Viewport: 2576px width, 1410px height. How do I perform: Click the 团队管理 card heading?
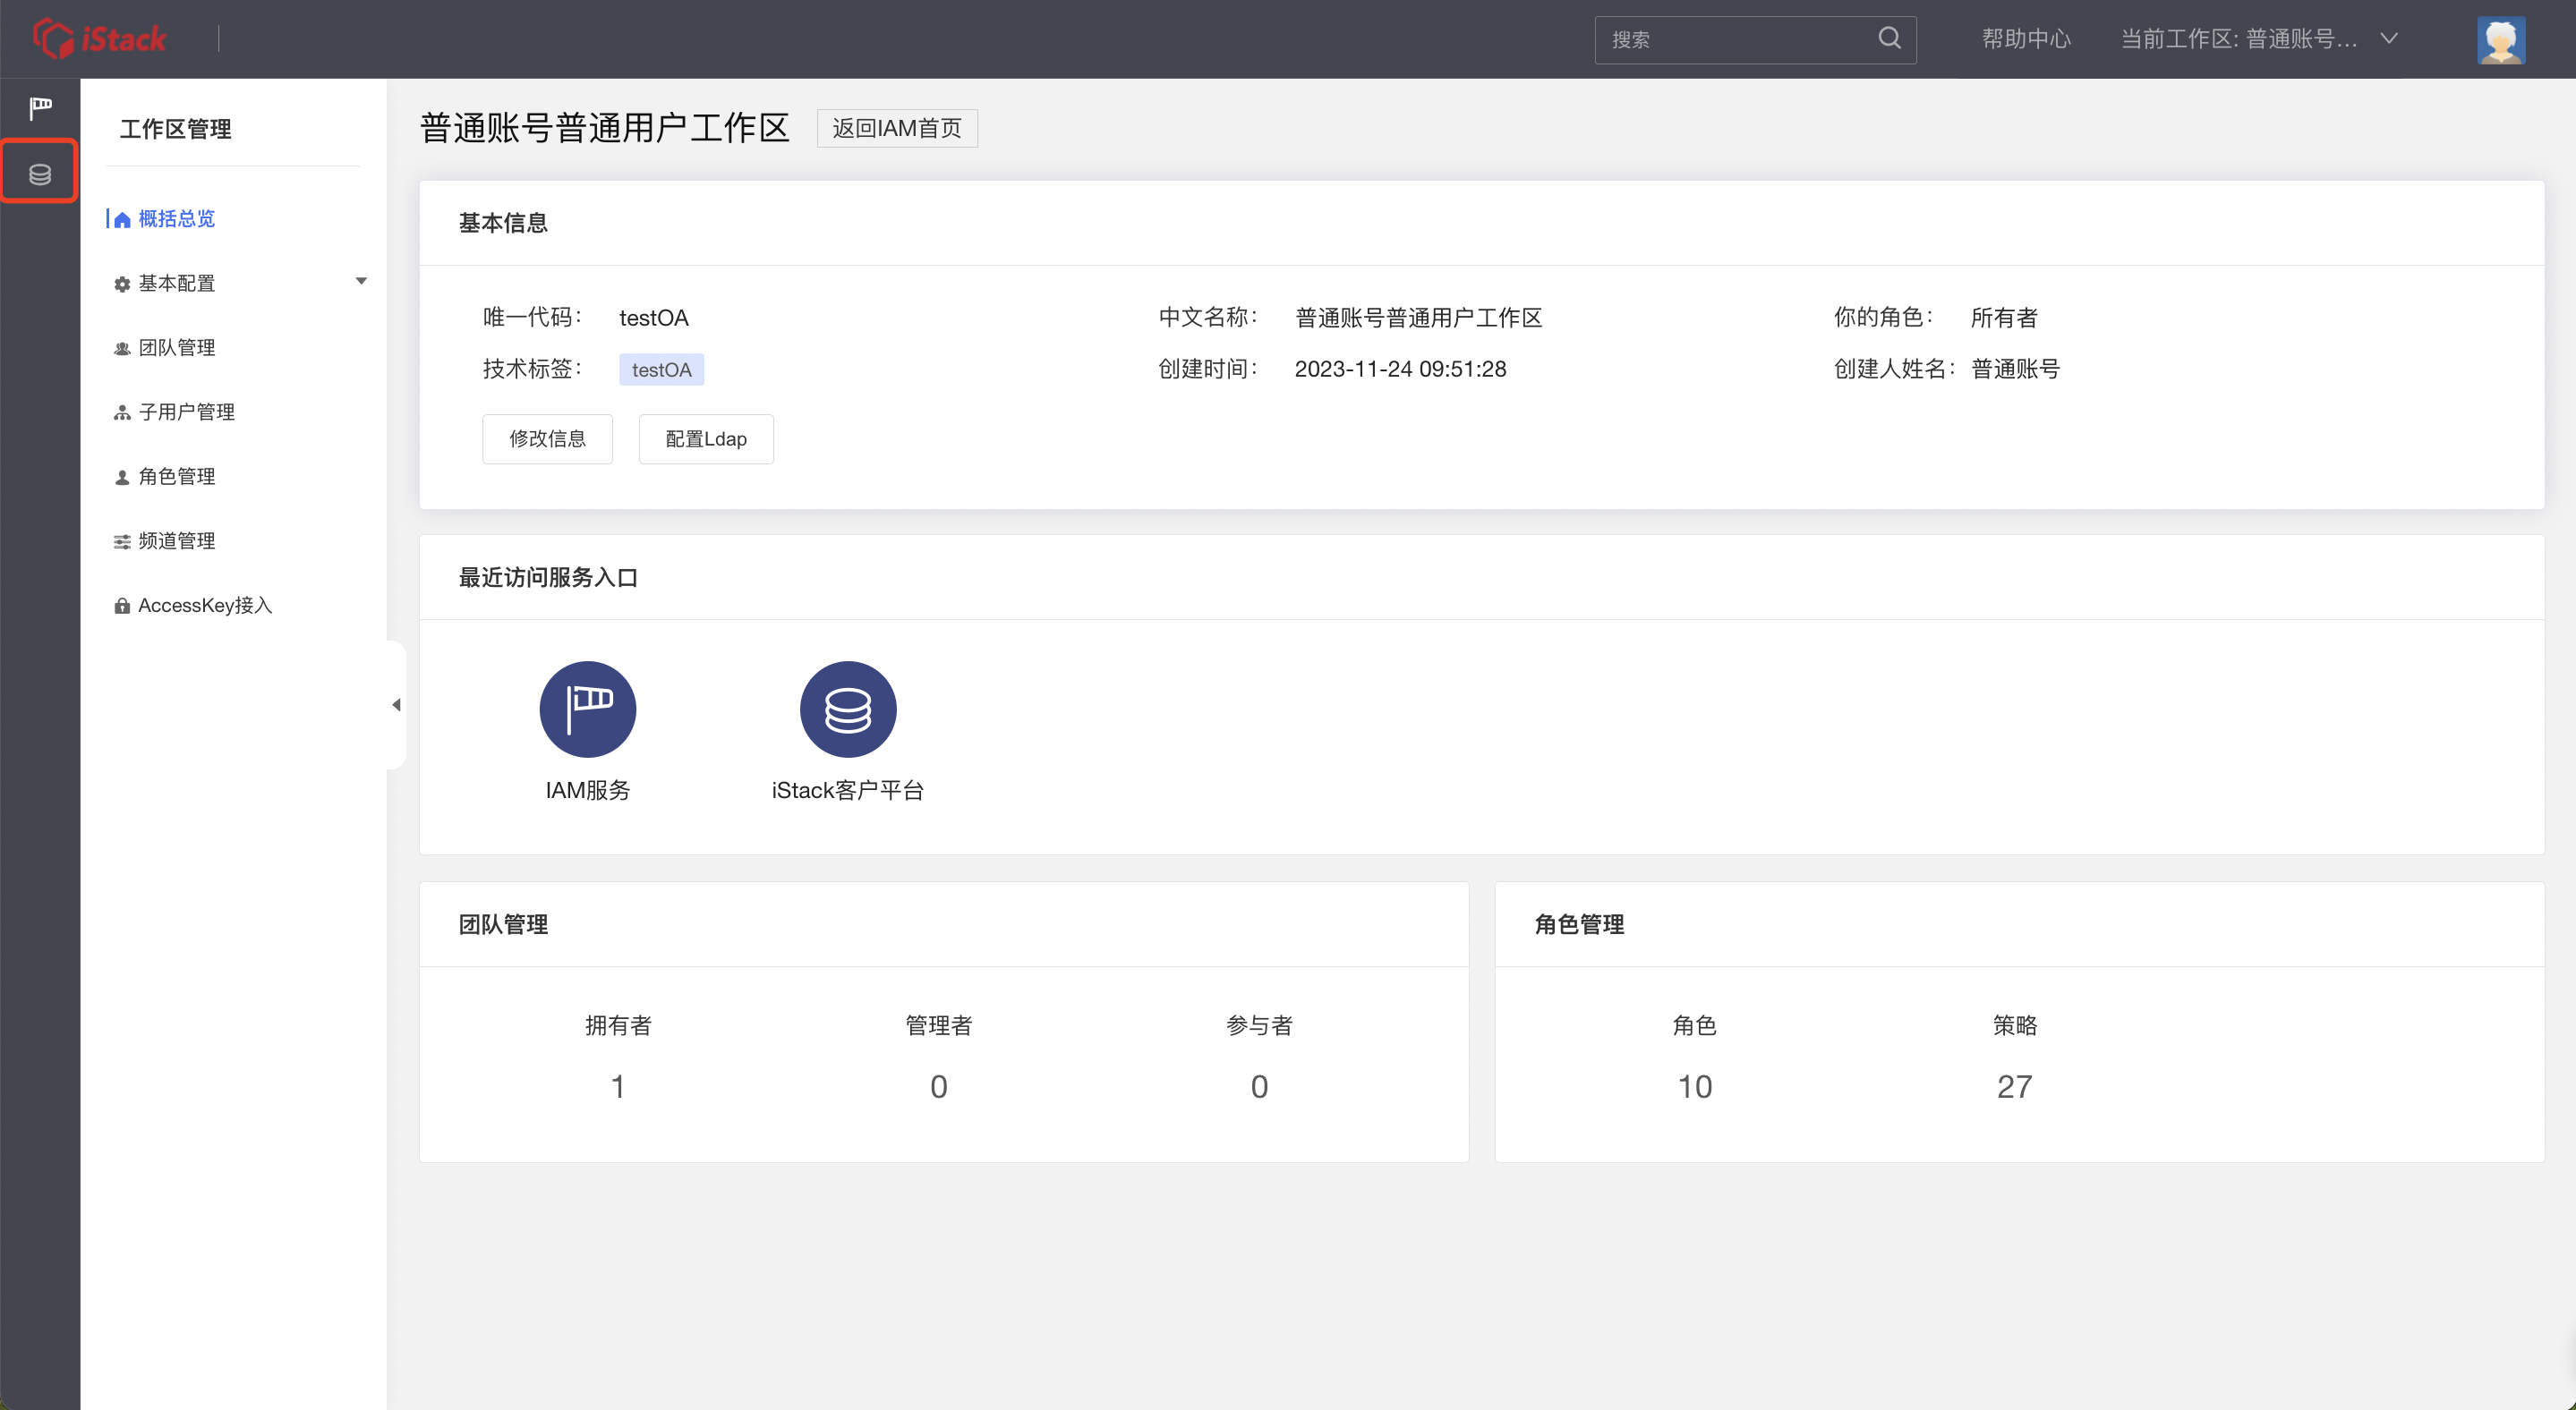click(x=503, y=924)
